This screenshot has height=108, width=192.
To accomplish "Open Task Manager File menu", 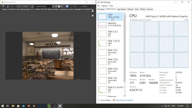I will click(x=98, y=6).
